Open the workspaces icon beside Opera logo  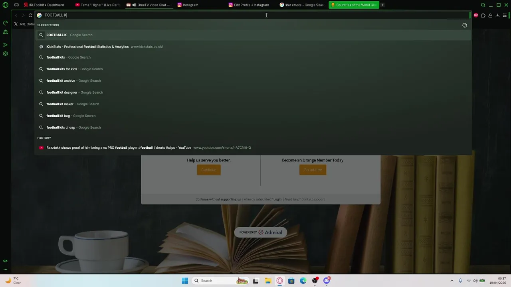pos(16,5)
